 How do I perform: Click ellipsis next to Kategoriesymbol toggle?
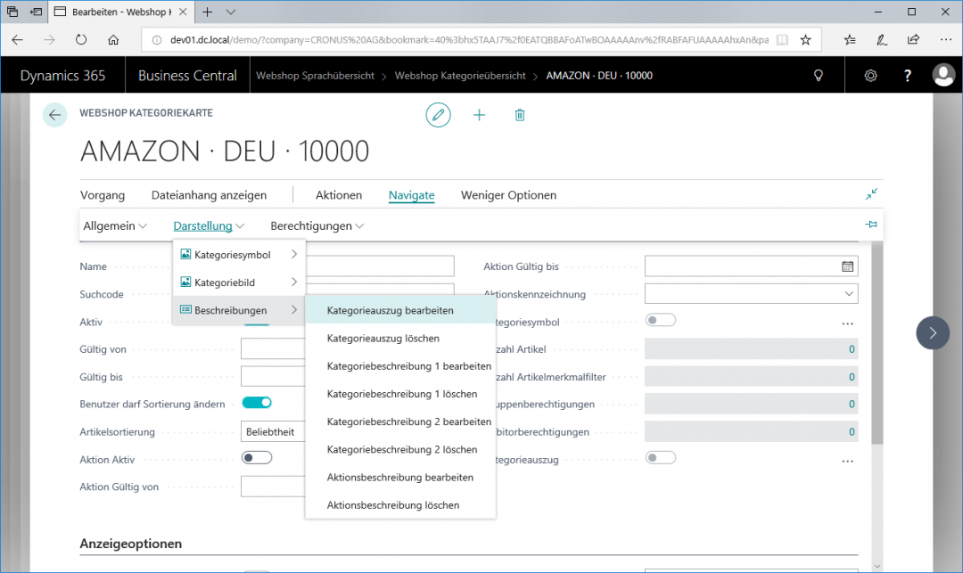[x=848, y=323]
